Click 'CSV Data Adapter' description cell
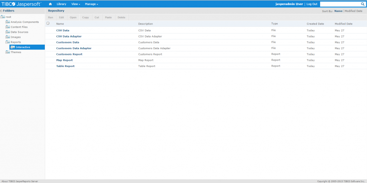This screenshot has width=367, height=183. point(150,36)
